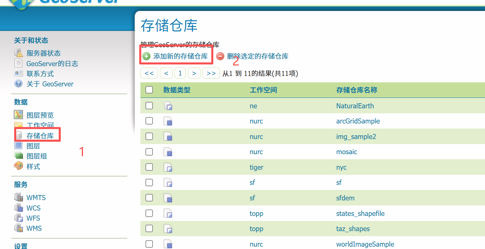Click the red minus remove-stores icon
This screenshot has height=249, width=485.
tap(220, 56)
